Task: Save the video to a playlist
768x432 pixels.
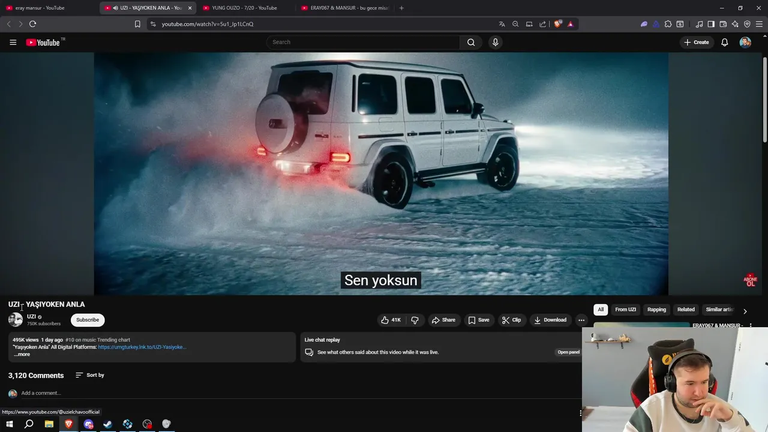Action: tap(478, 320)
